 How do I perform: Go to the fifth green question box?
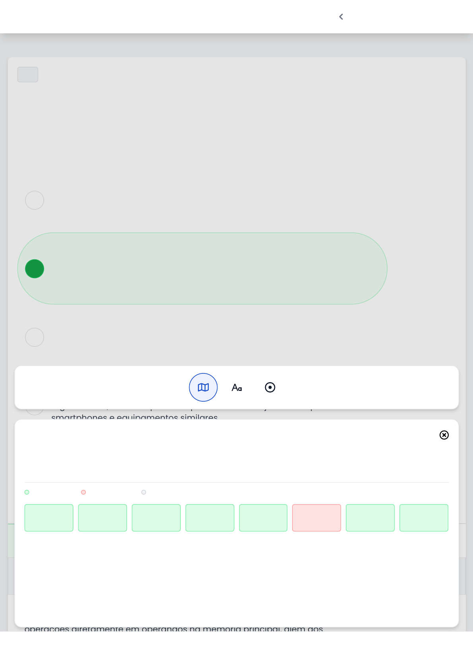click(263, 518)
